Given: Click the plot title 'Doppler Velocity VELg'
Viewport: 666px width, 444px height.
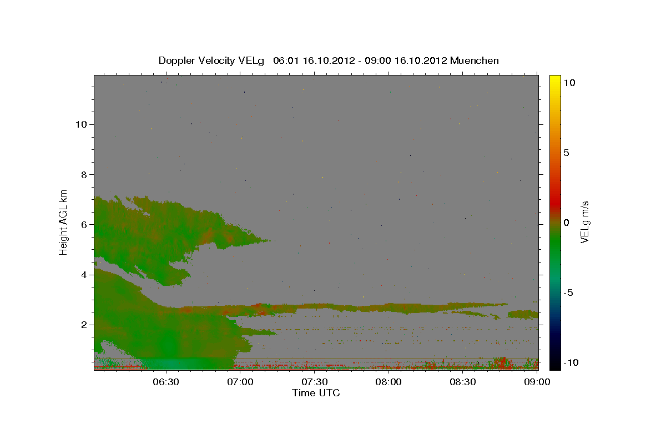Looking at the screenshot, I should tap(212, 60).
